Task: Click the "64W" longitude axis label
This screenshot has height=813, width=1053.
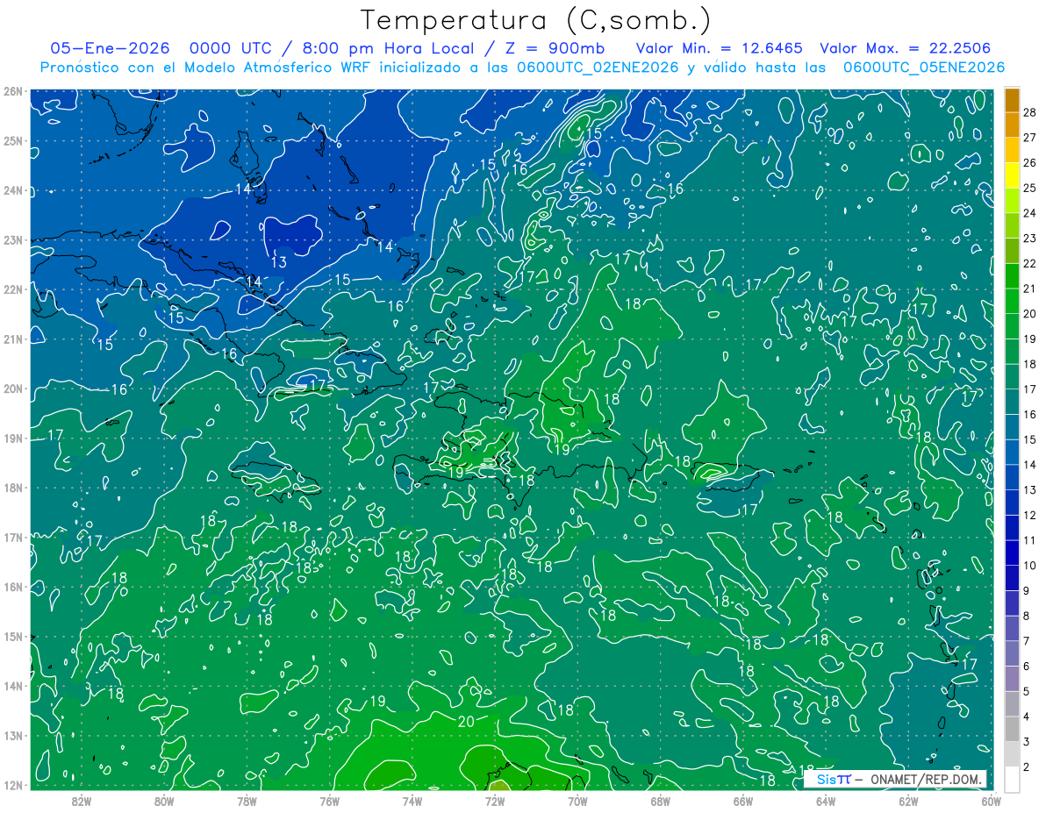Action: 826,800
